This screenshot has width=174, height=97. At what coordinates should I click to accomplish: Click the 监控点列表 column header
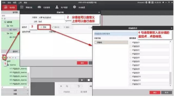point(26,32)
